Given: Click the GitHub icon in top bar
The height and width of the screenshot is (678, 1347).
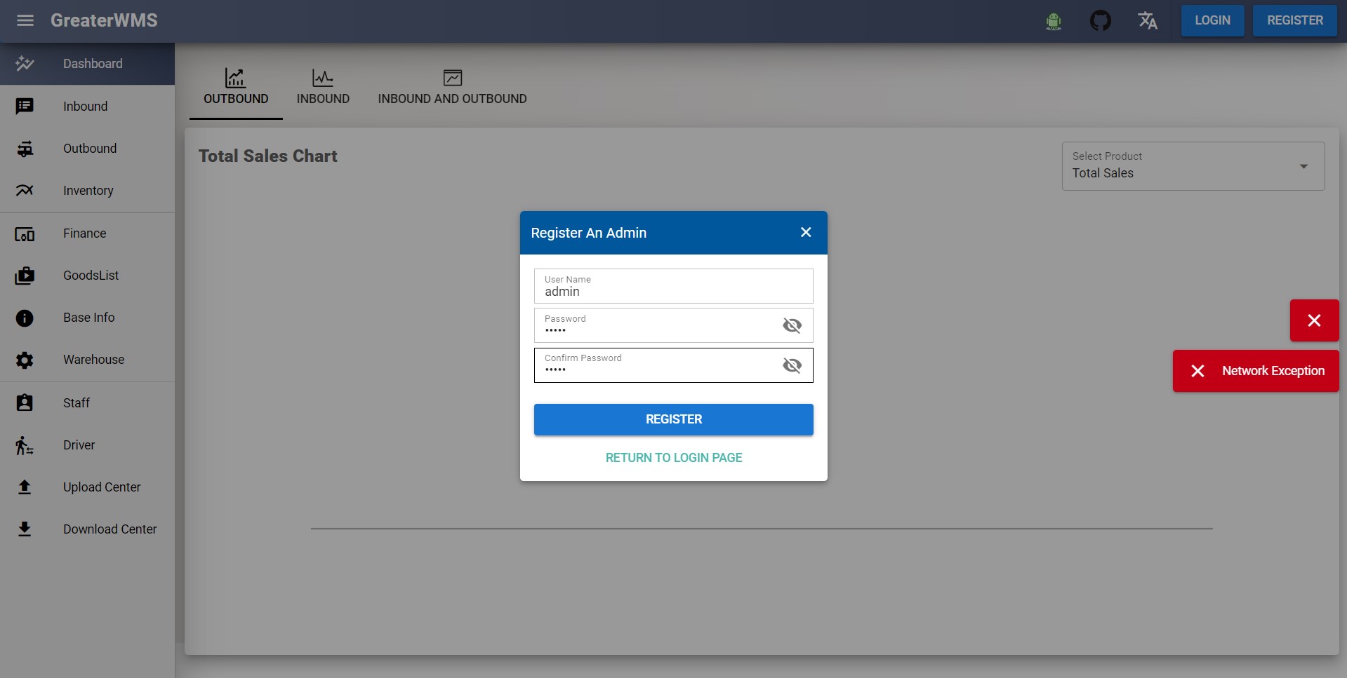Looking at the screenshot, I should coord(1100,20).
